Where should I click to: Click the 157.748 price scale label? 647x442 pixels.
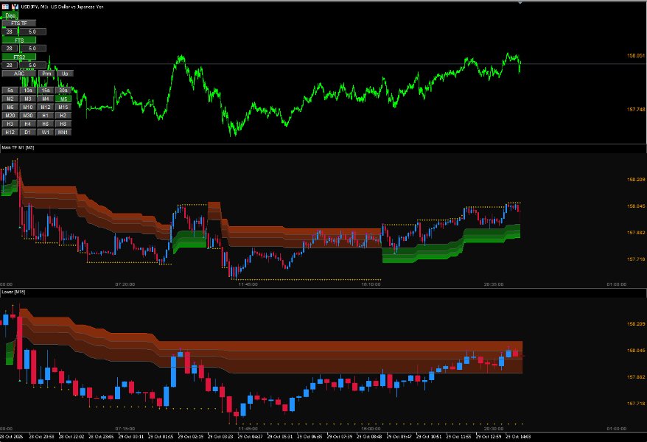[636, 109]
